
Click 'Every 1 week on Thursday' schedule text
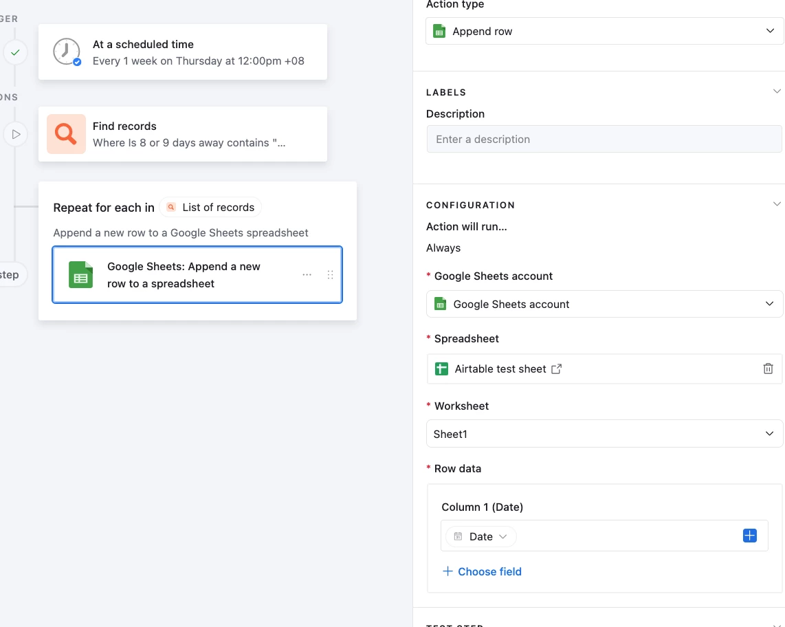[x=198, y=61]
